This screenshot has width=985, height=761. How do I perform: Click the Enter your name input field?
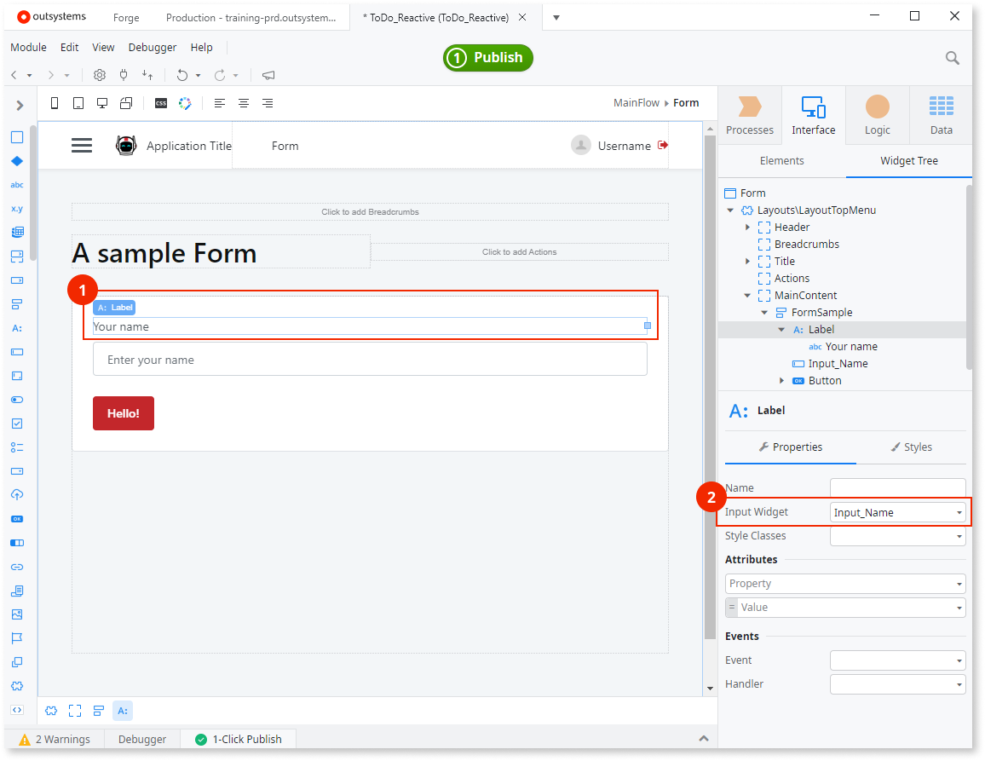click(x=370, y=360)
